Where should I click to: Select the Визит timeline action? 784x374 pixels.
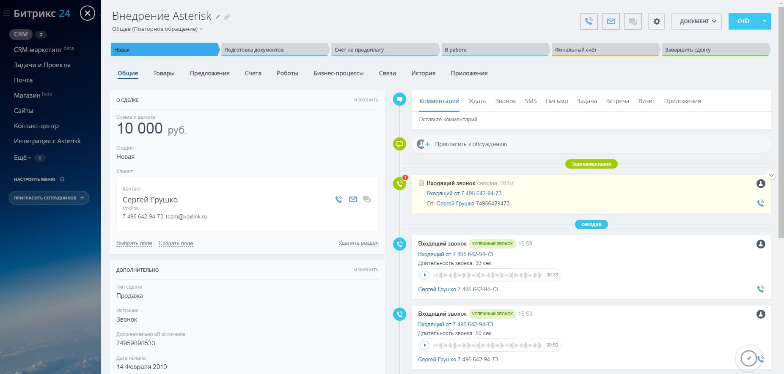[x=646, y=101]
